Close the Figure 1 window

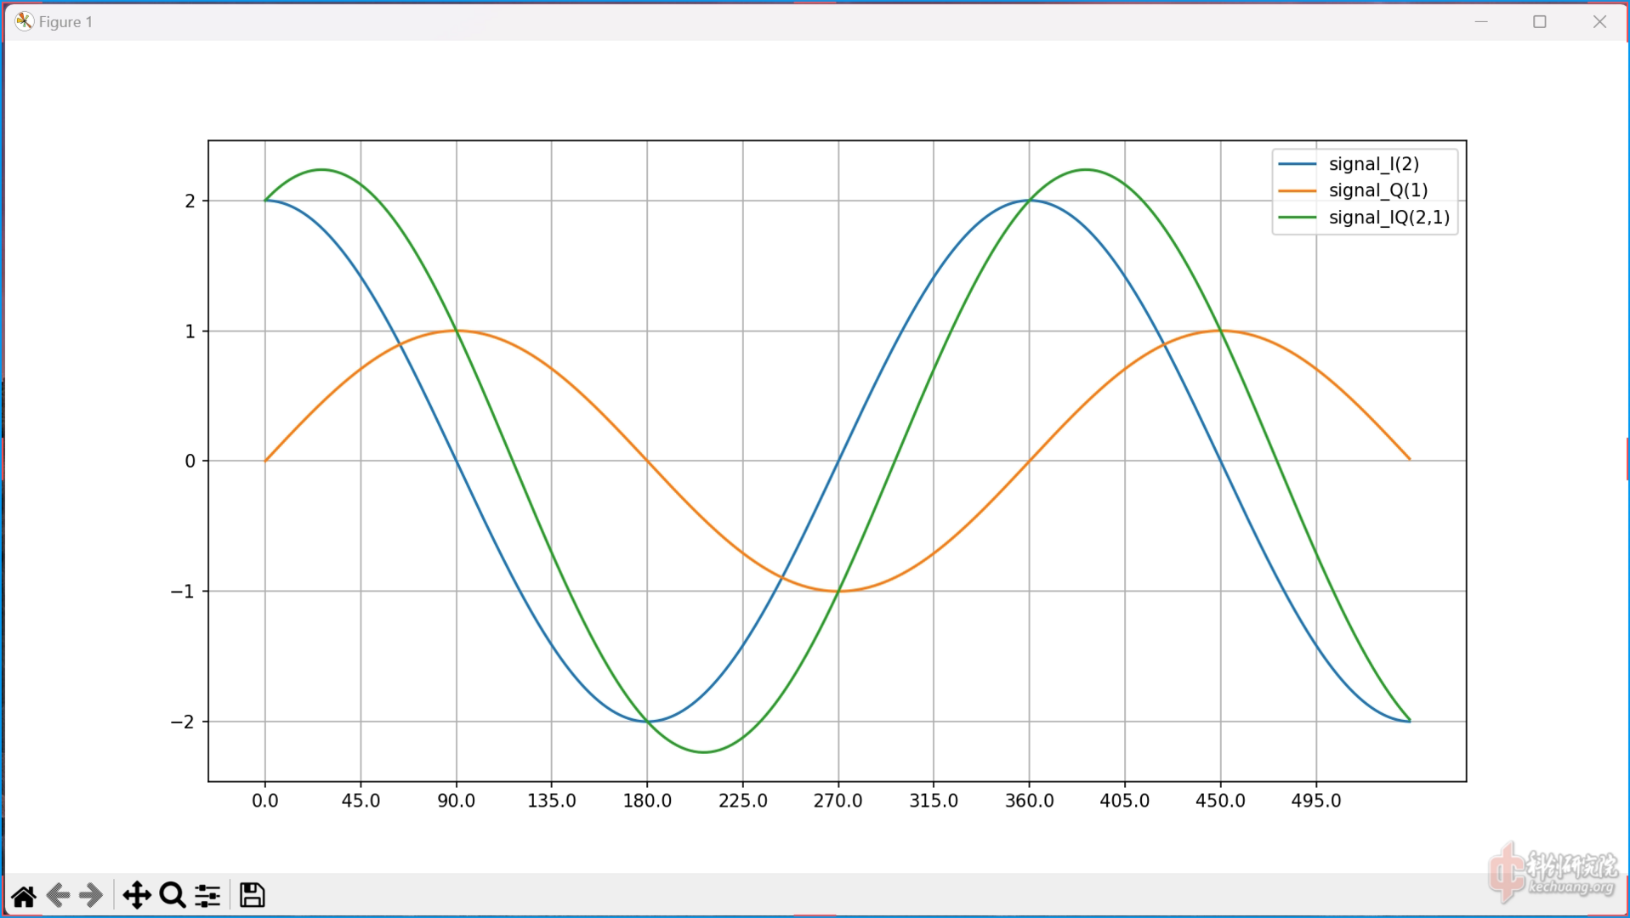click(x=1599, y=21)
